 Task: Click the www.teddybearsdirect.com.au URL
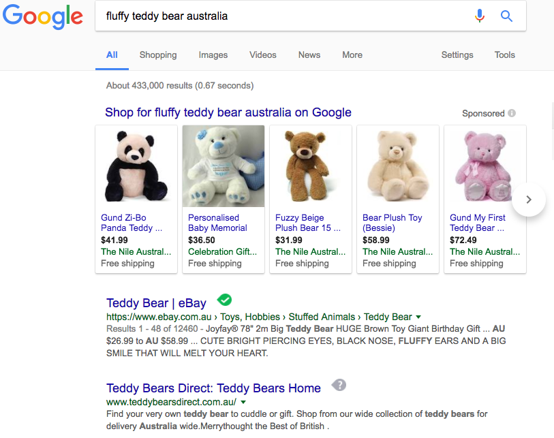coord(171,402)
